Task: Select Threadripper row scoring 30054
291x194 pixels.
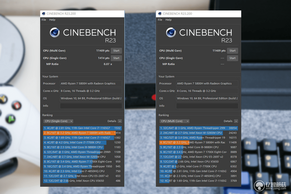Action: pyautogui.click(x=198, y=128)
